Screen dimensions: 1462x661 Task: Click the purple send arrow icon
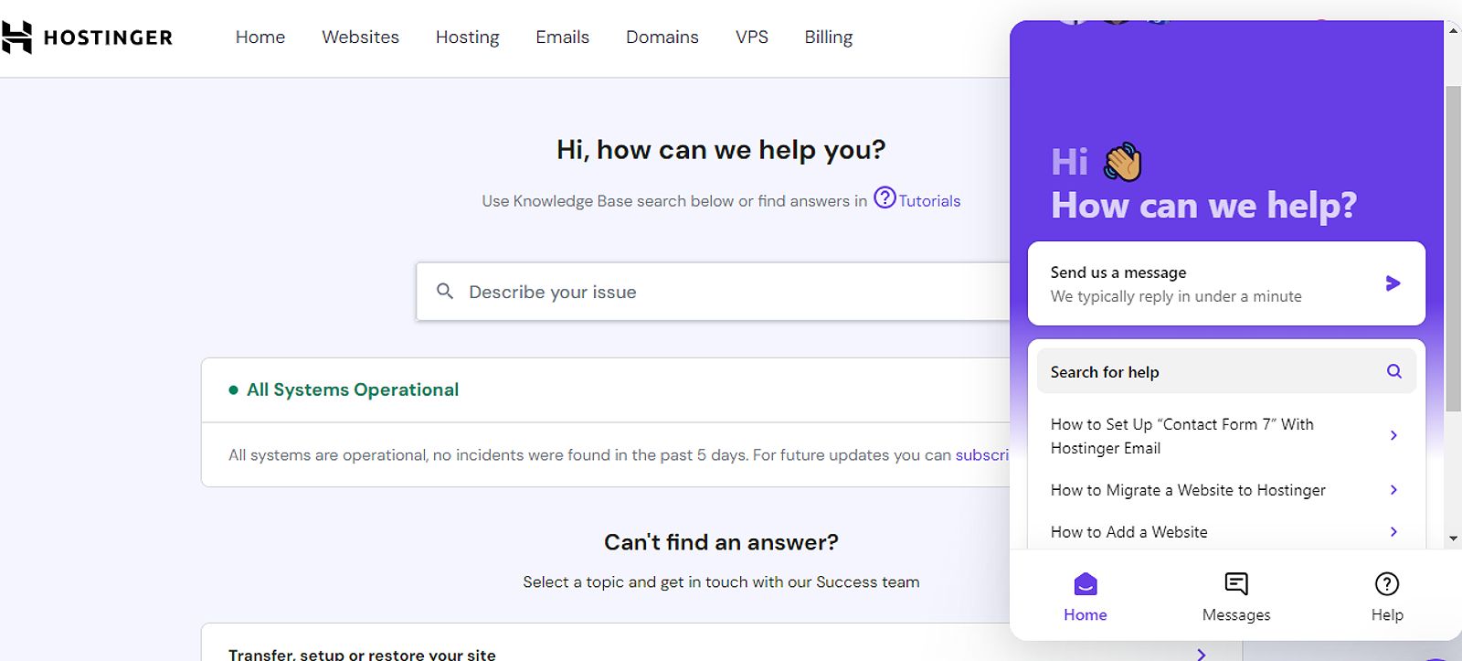[1393, 283]
